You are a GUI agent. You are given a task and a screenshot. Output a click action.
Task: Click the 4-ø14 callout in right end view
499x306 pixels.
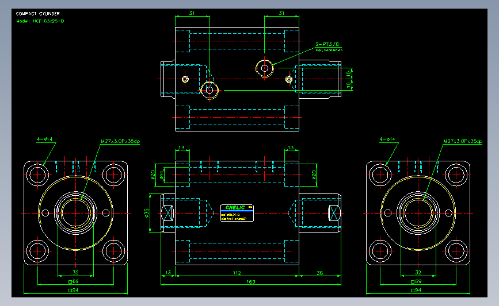coord(387,139)
